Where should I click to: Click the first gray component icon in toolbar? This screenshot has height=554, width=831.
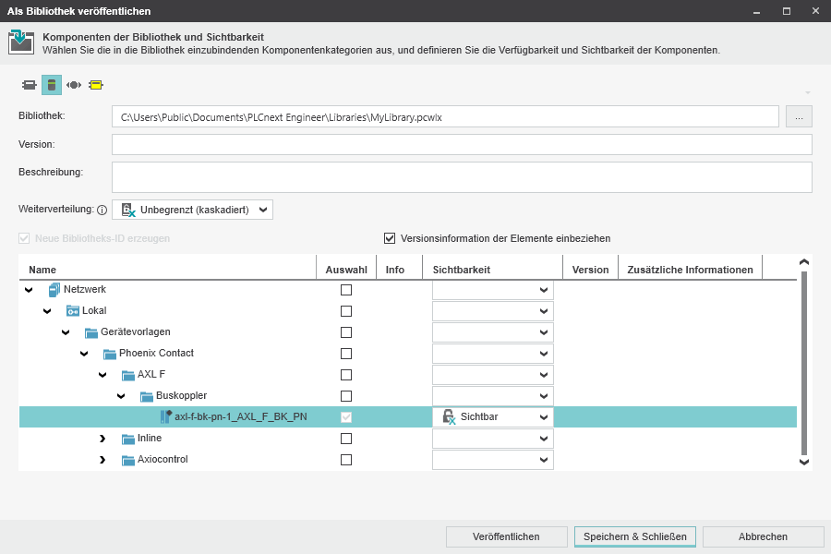click(x=30, y=85)
